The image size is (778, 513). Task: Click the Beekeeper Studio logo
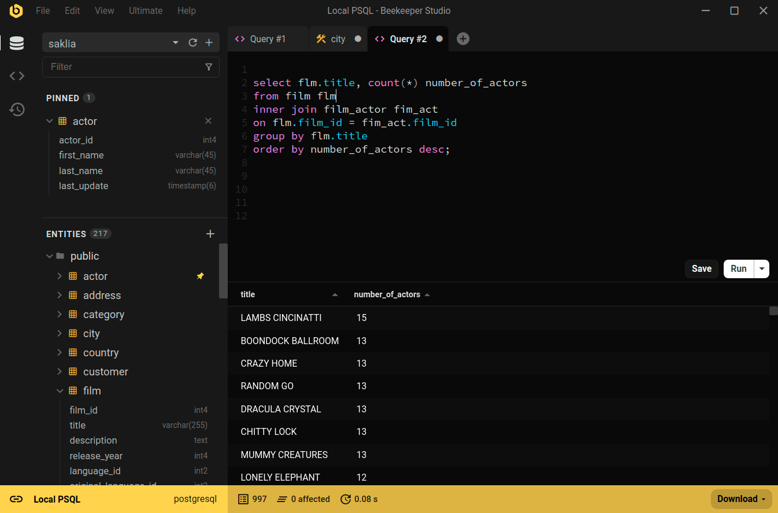point(16,11)
